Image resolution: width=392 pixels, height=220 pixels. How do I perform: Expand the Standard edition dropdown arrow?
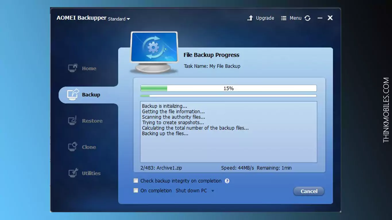pyautogui.click(x=128, y=19)
